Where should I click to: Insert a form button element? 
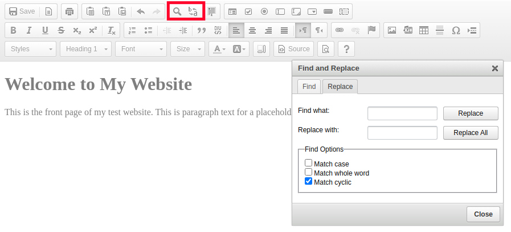[x=328, y=11]
